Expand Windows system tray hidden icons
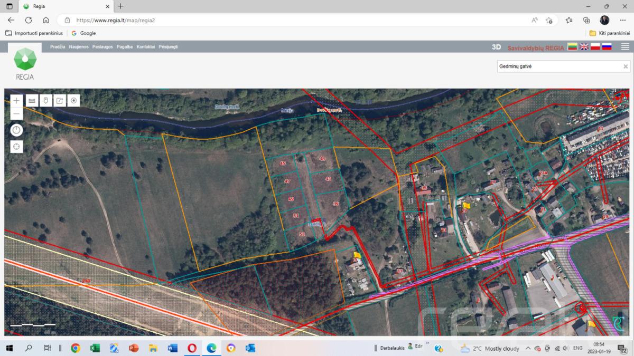This screenshot has height=356, width=634. point(527,348)
